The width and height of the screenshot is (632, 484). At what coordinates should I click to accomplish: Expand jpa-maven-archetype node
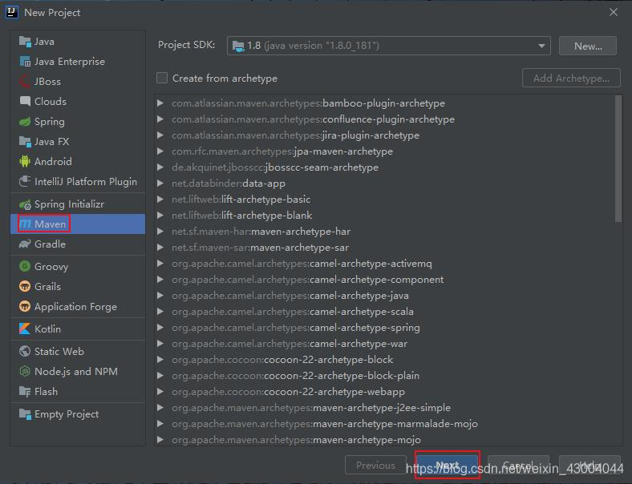160,151
